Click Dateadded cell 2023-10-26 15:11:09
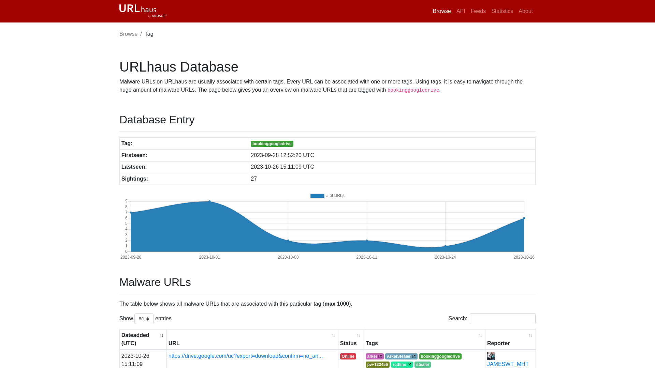The width and height of the screenshot is (655, 368). click(135, 360)
